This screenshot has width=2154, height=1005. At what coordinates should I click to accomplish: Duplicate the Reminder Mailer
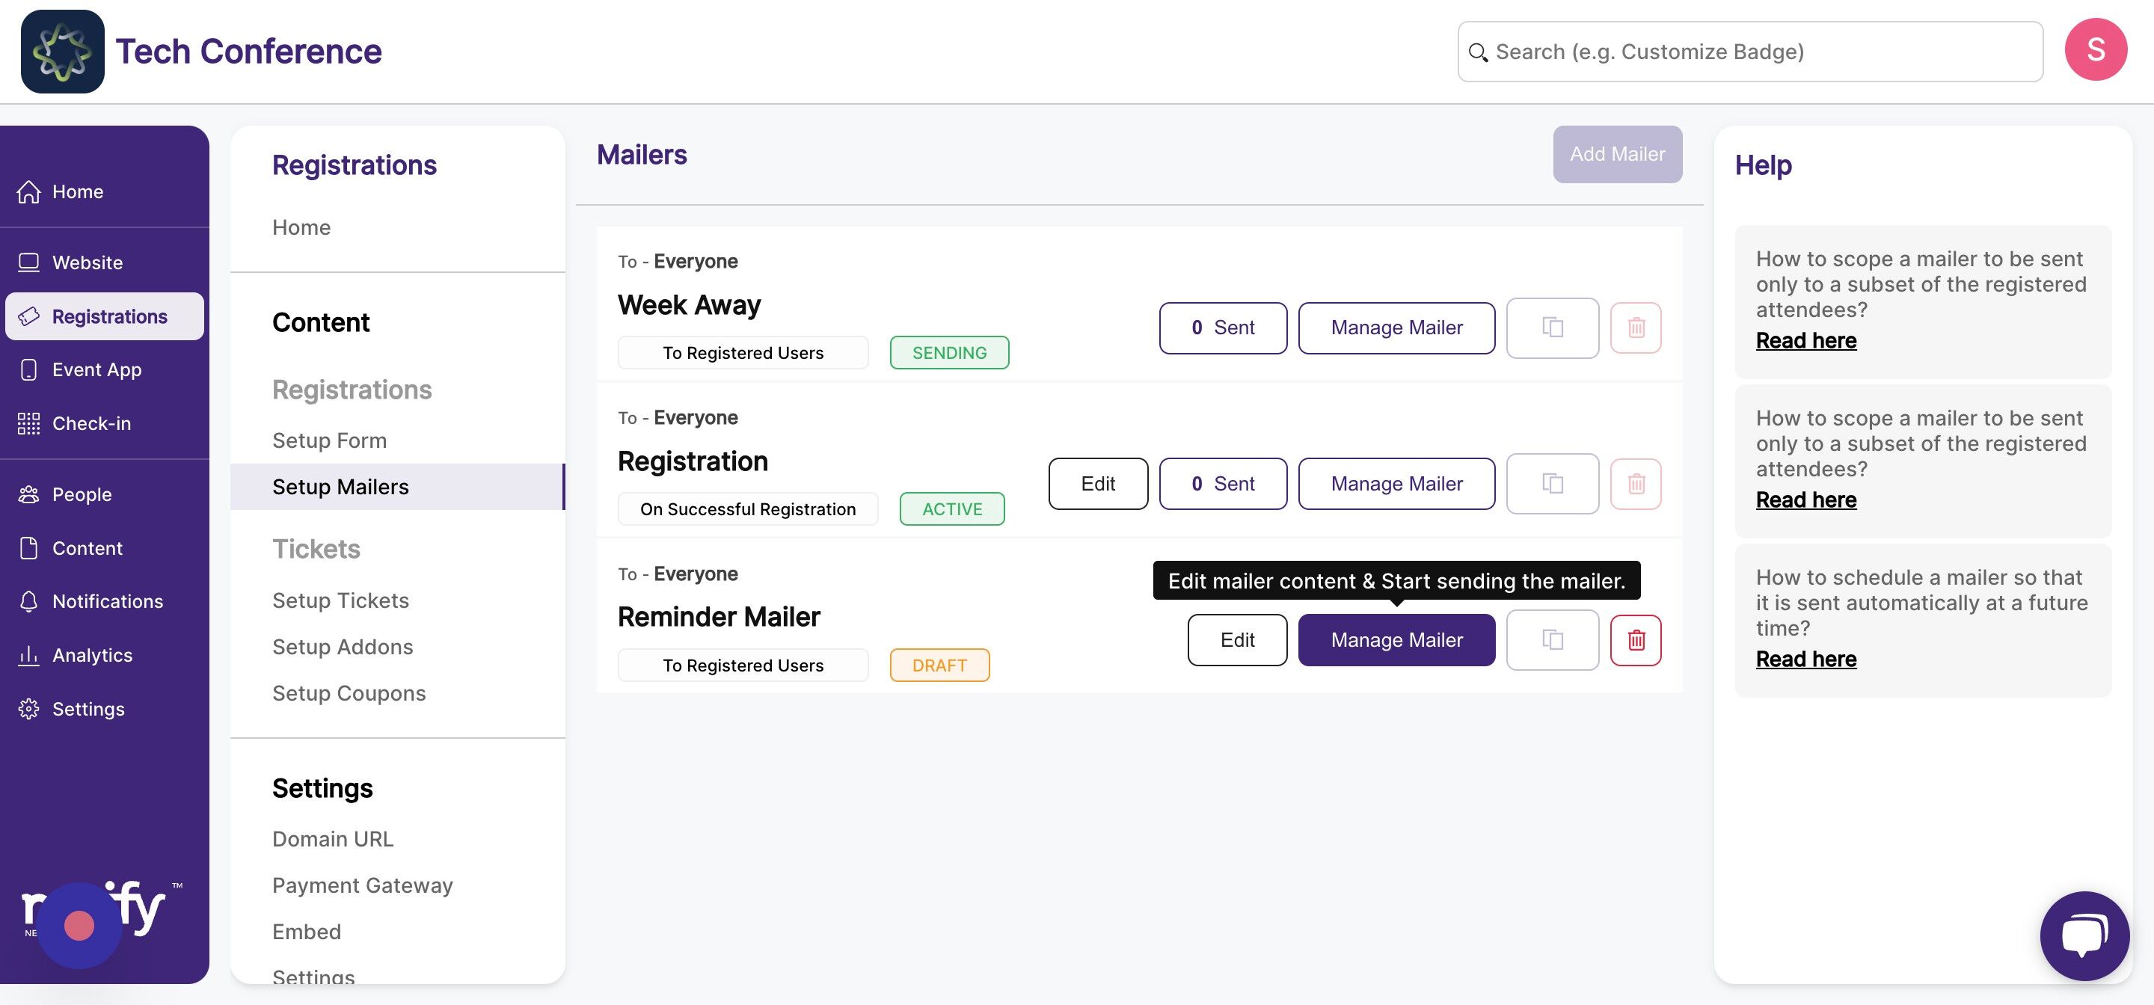tap(1552, 640)
